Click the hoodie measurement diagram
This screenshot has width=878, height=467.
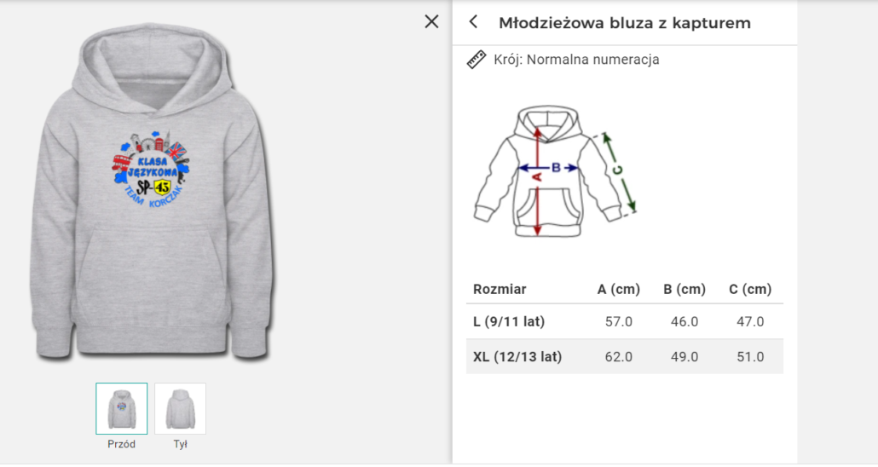555,172
